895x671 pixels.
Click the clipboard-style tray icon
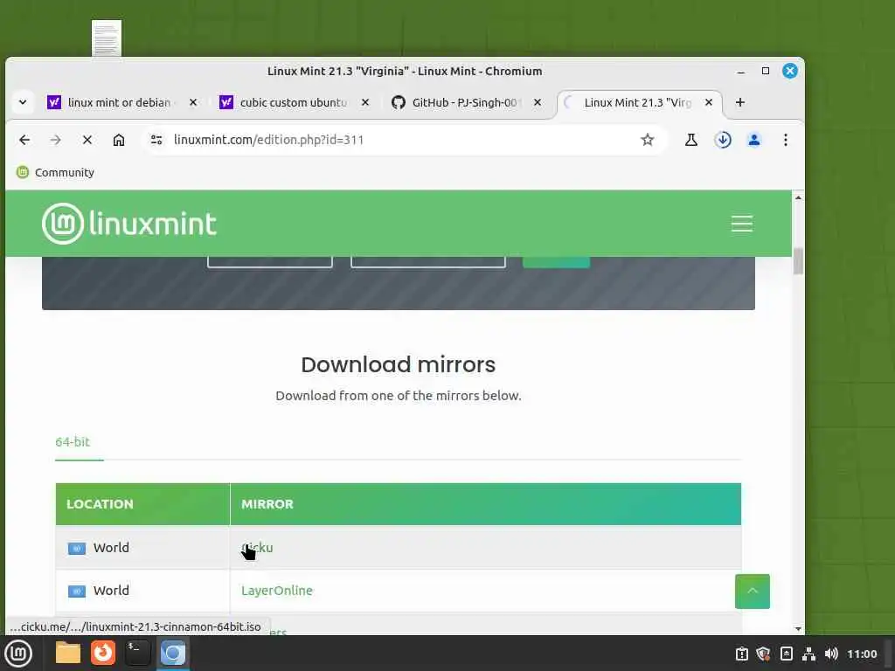pos(786,654)
